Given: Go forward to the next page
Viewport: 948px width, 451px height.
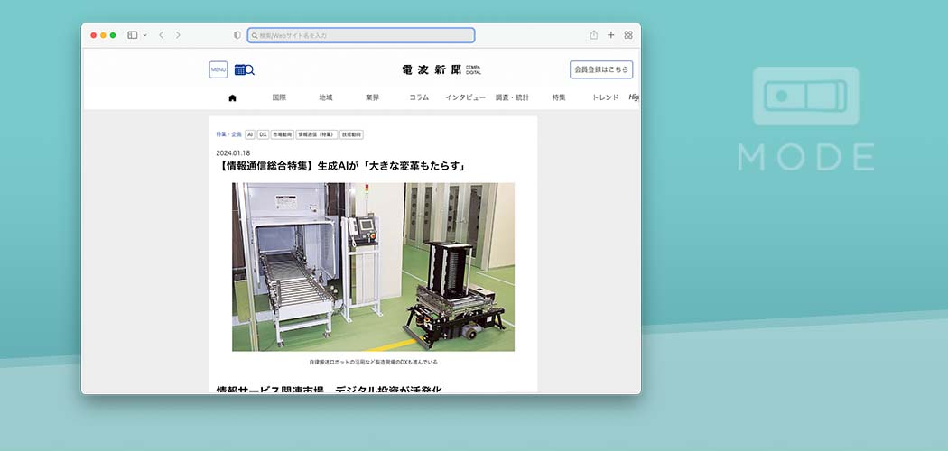Looking at the screenshot, I should tap(178, 35).
